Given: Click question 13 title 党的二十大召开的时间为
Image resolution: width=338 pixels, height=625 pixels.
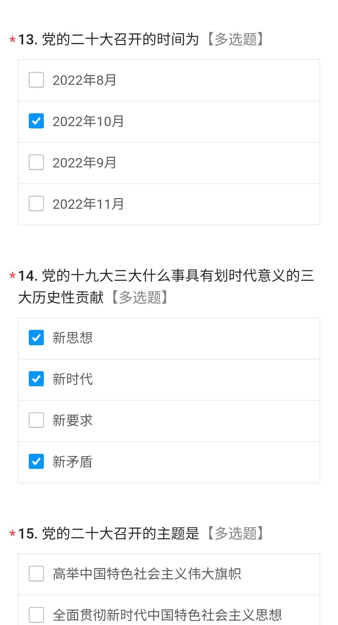Looking at the screenshot, I should pos(120,39).
